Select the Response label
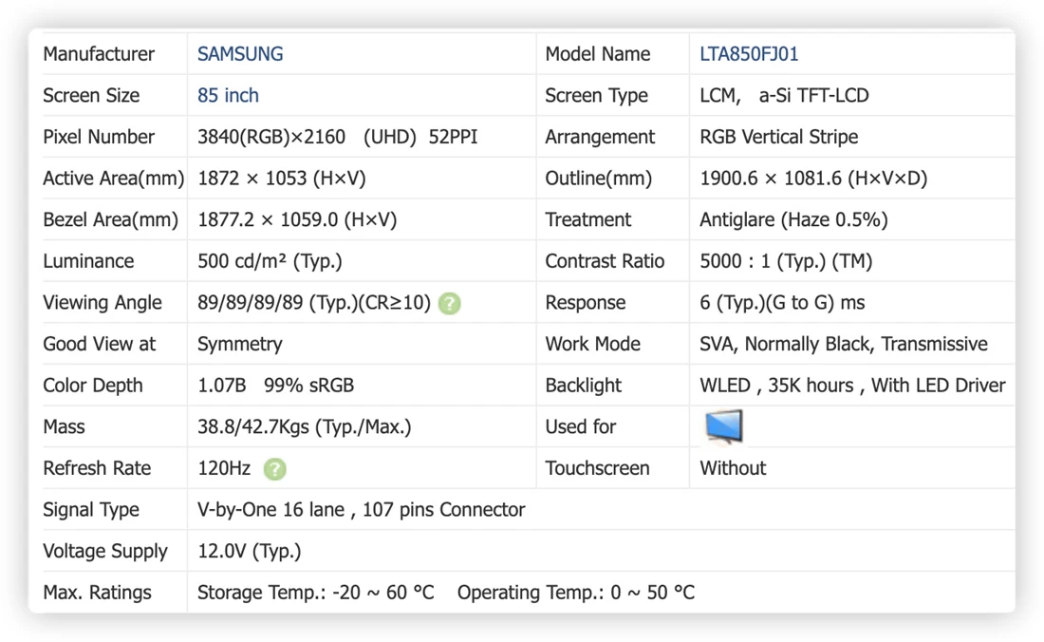 click(x=586, y=302)
